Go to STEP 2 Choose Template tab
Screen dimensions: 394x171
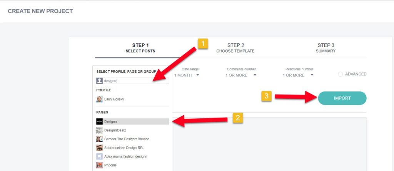tap(235, 48)
